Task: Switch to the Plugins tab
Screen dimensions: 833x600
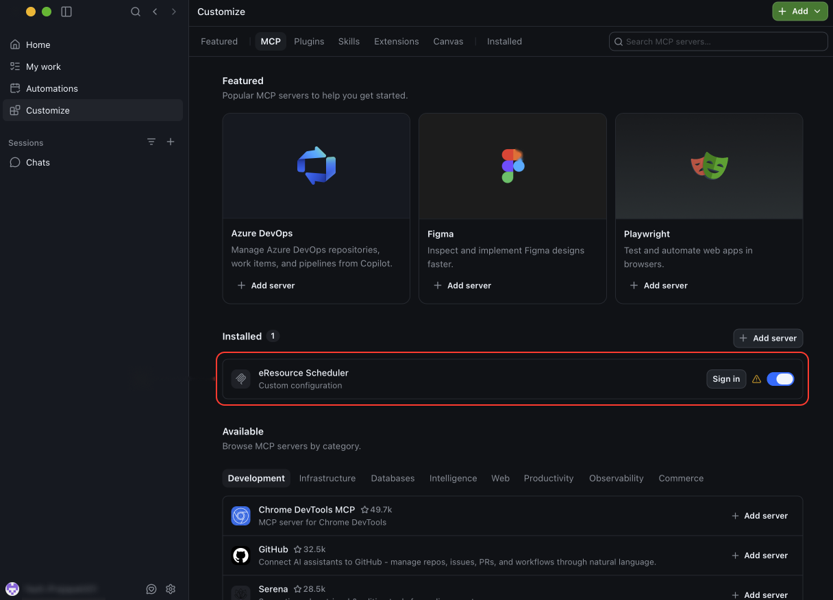Action: click(309, 42)
